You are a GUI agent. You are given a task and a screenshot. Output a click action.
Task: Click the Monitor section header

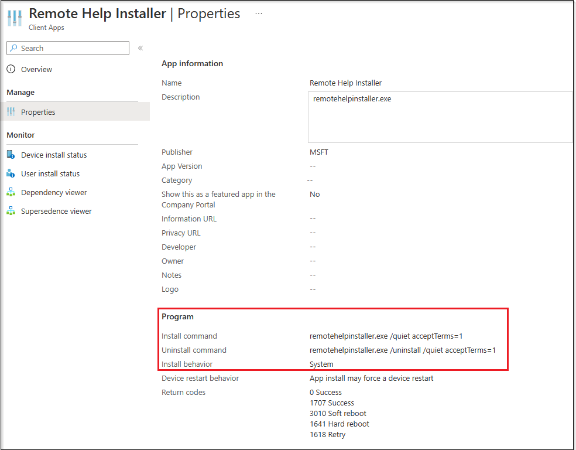(x=20, y=135)
